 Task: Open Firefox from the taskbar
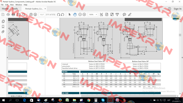click(x=60, y=100)
